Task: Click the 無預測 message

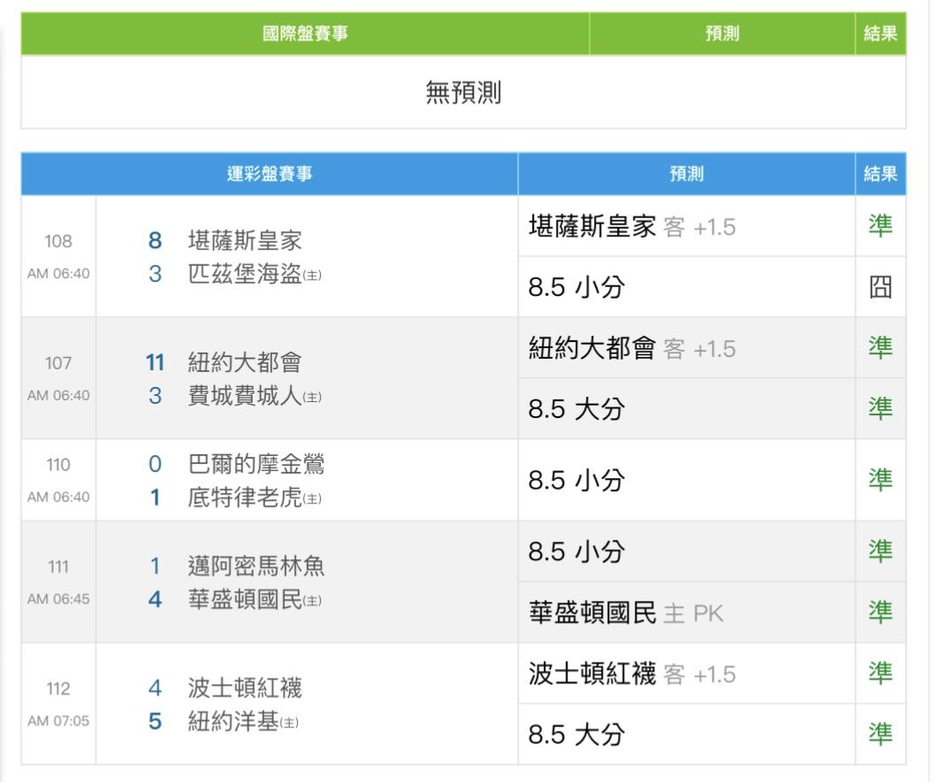Action: point(463,93)
